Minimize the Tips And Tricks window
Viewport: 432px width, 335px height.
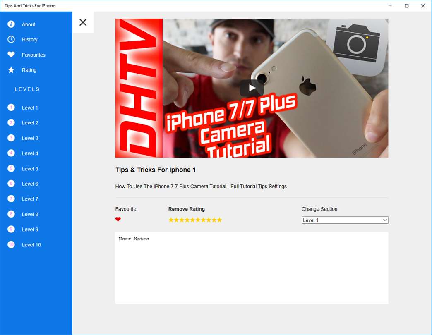pyautogui.click(x=390, y=6)
